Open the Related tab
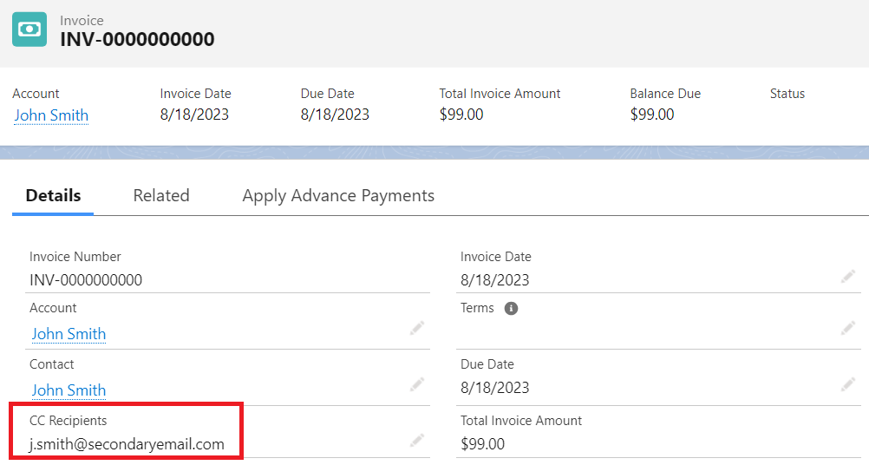Screen dimensions: 869x465 161,195
